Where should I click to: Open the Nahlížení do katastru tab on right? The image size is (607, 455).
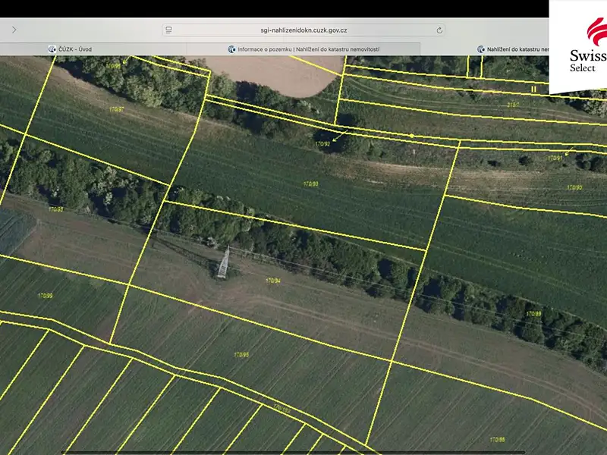(513, 49)
